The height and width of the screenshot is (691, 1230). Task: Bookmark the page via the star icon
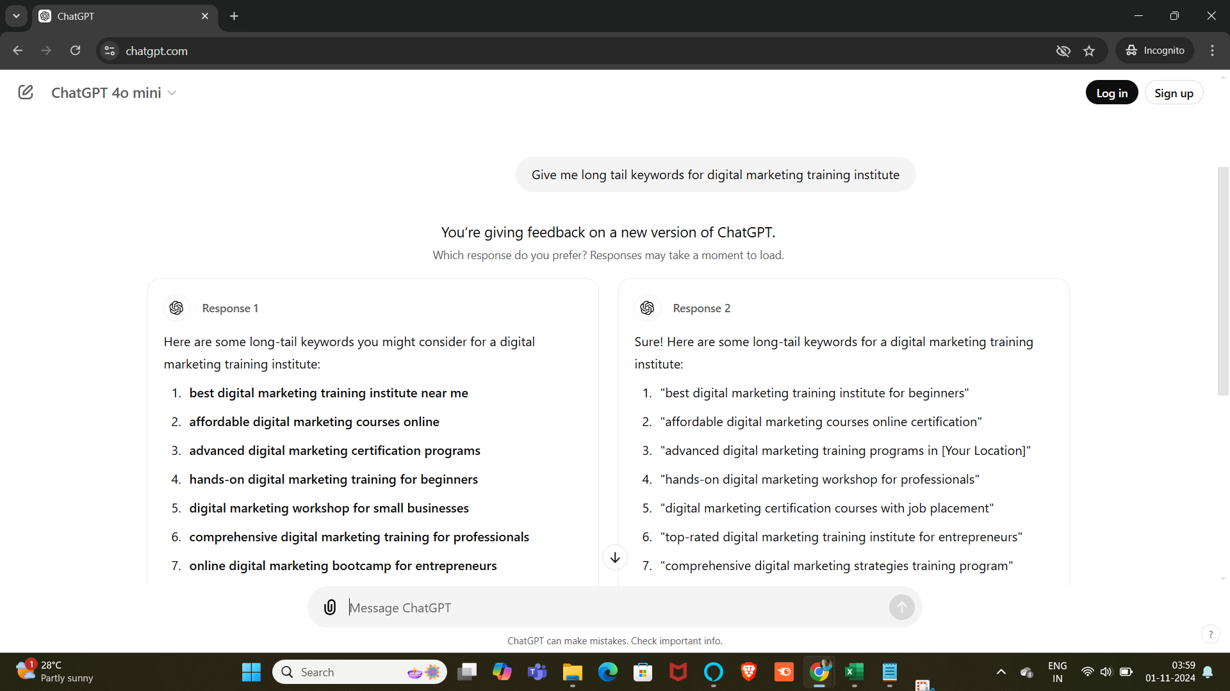tap(1089, 51)
